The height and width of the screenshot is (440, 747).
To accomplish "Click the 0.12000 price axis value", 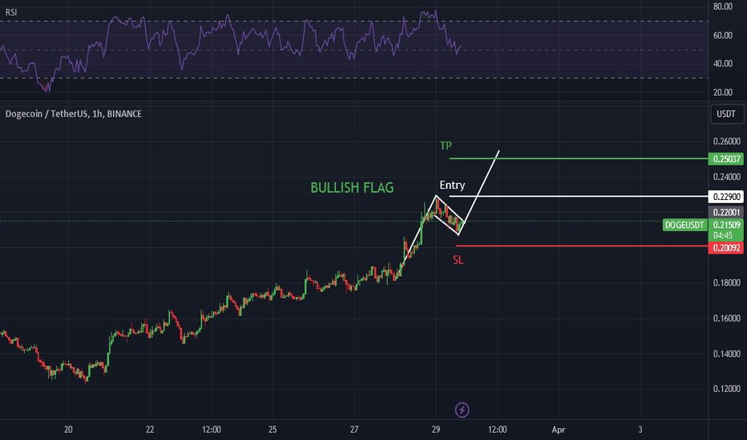I will pyautogui.click(x=726, y=389).
